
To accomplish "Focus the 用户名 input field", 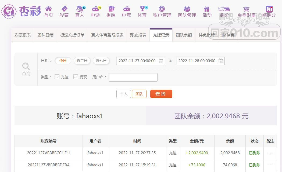I will [x=133, y=77].
